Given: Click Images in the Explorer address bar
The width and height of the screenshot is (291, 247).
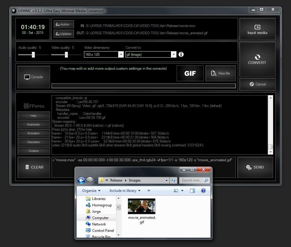Looking at the screenshot, I should [135, 180].
